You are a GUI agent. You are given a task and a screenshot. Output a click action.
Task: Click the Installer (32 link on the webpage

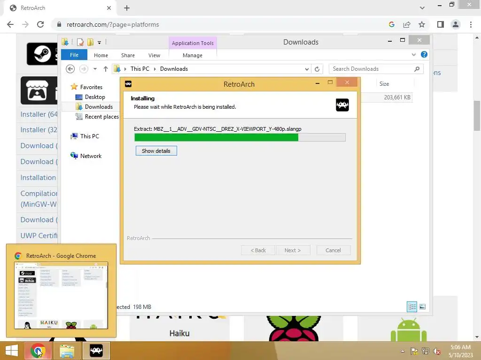pyautogui.click(x=39, y=130)
